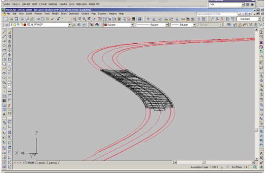Open the Modify menu
The image size is (265, 173).
point(55,14)
